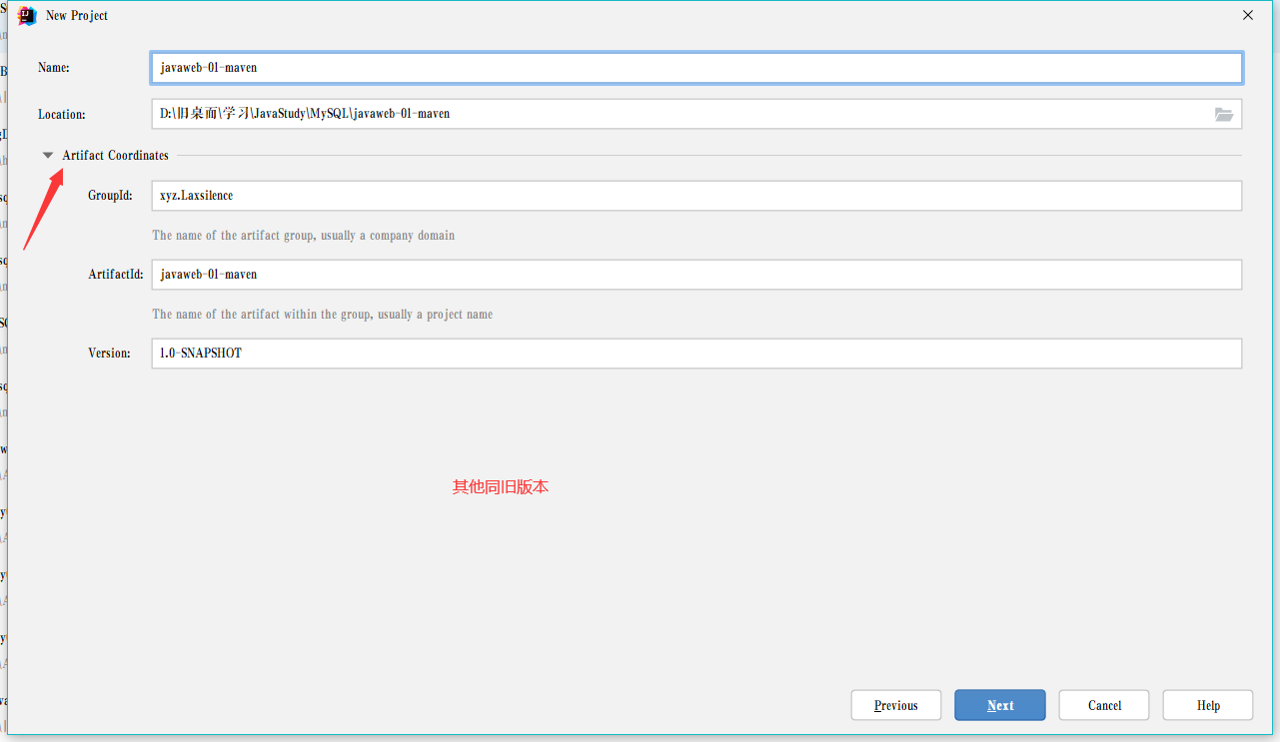Cancel the project creation
1280x742 pixels.
tap(1103, 705)
